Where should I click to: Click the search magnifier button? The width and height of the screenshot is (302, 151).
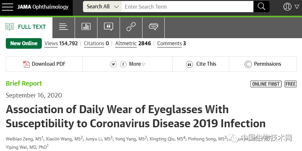point(261,7)
